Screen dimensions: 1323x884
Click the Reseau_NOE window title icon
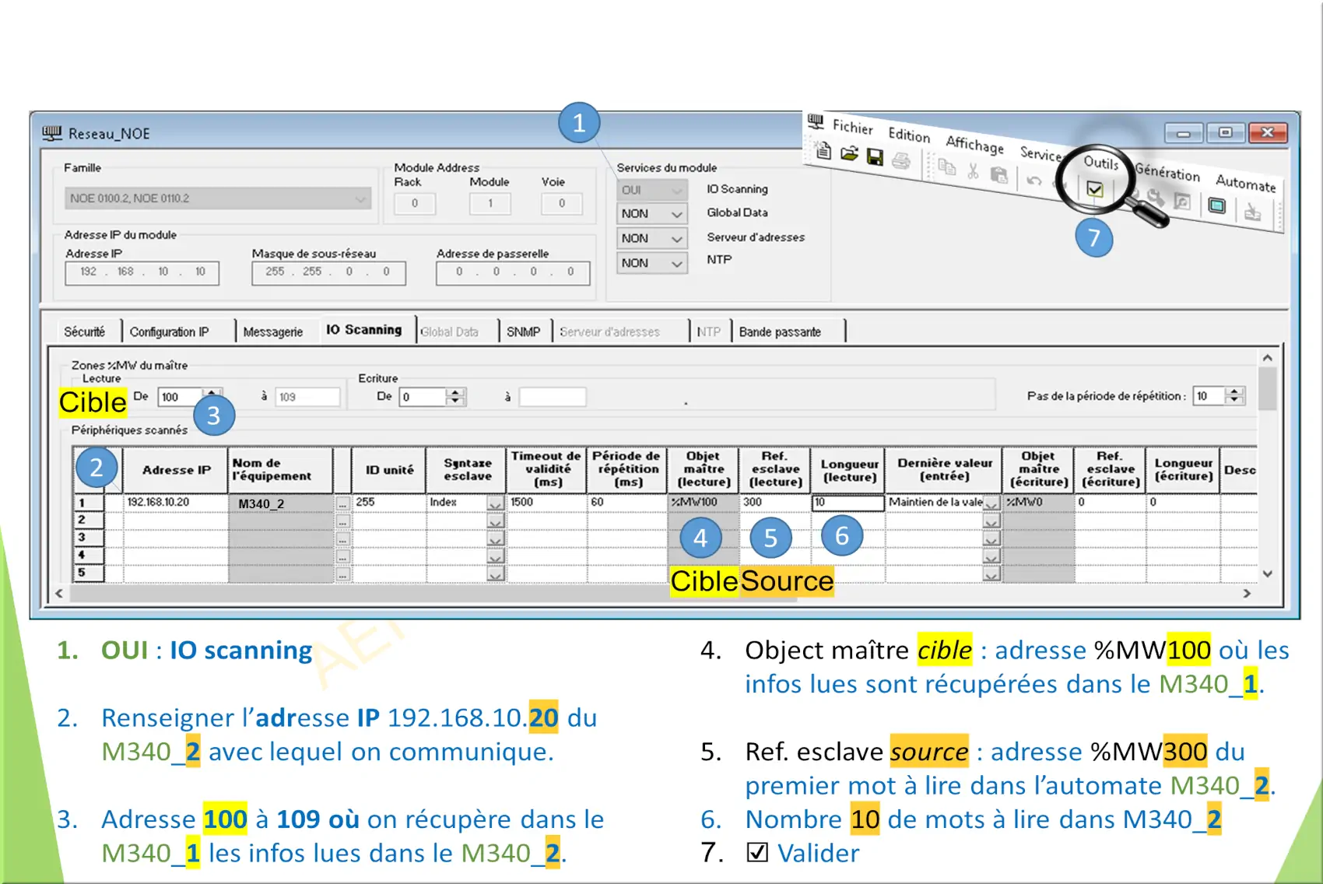pos(52,133)
